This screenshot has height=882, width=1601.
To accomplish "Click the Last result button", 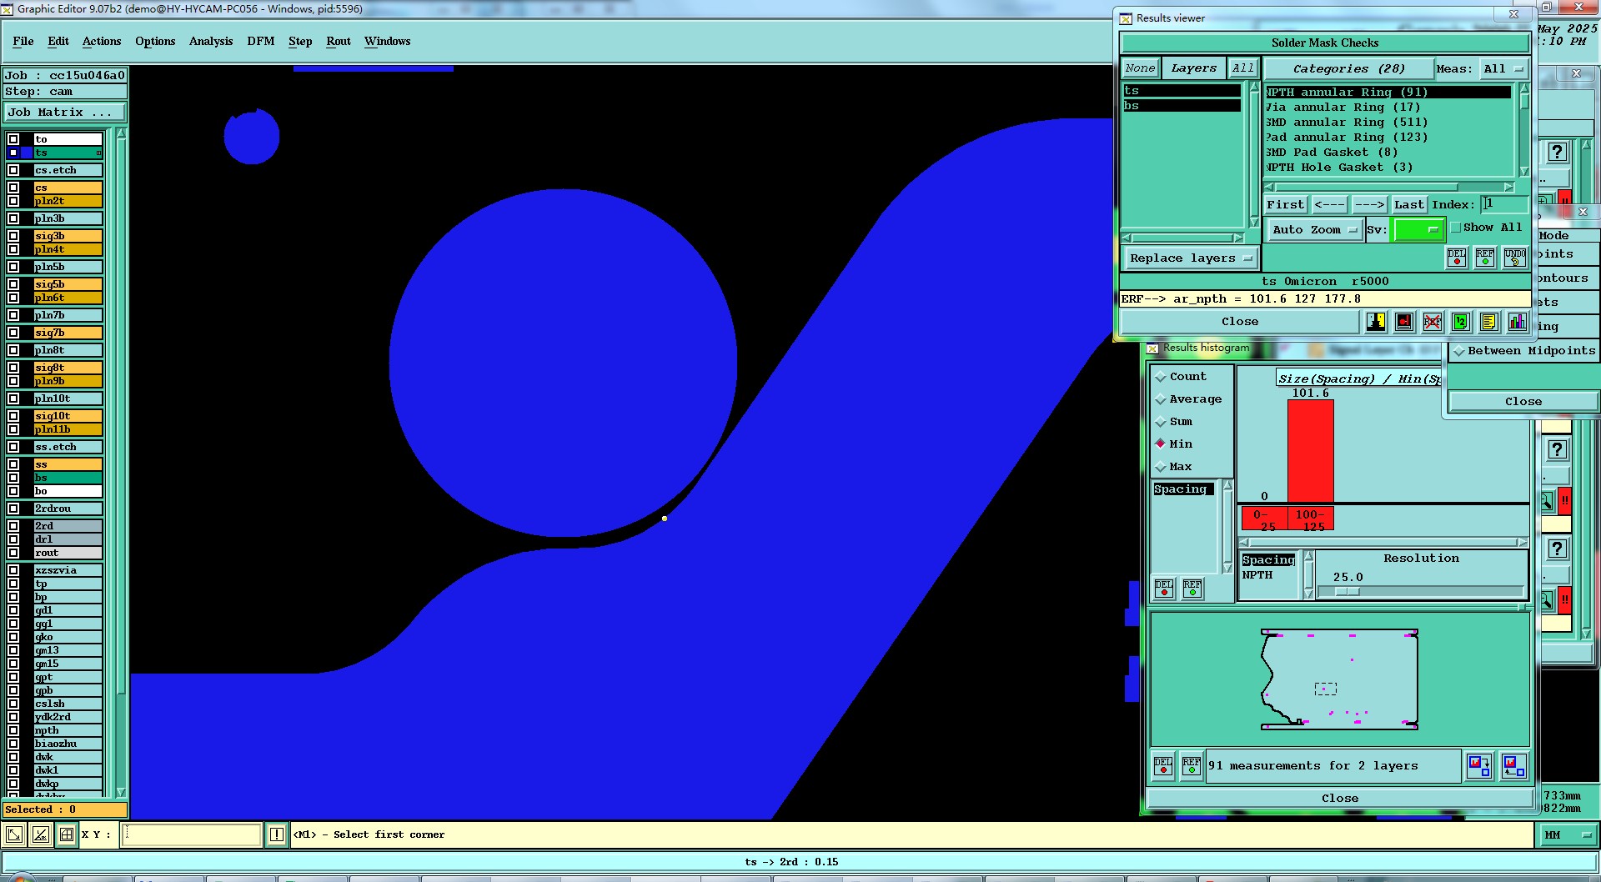I will click(1409, 205).
